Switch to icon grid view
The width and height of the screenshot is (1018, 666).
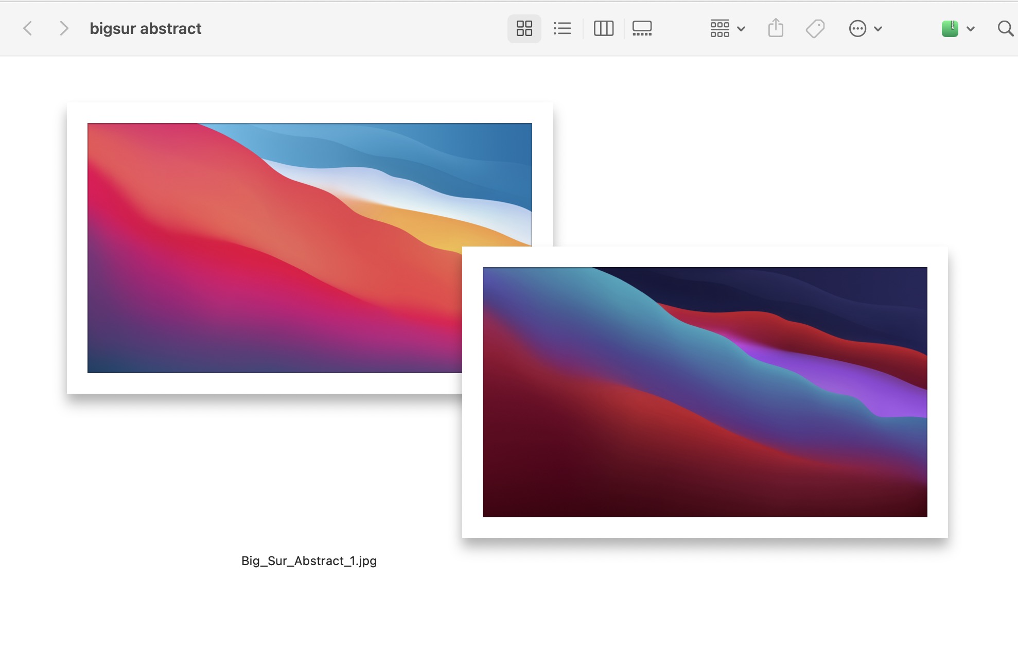pyautogui.click(x=524, y=28)
